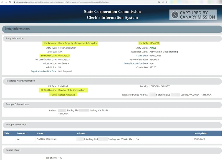Click the Annual Report Due Date link
The height and width of the screenshot is (160, 222).
(136, 63)
